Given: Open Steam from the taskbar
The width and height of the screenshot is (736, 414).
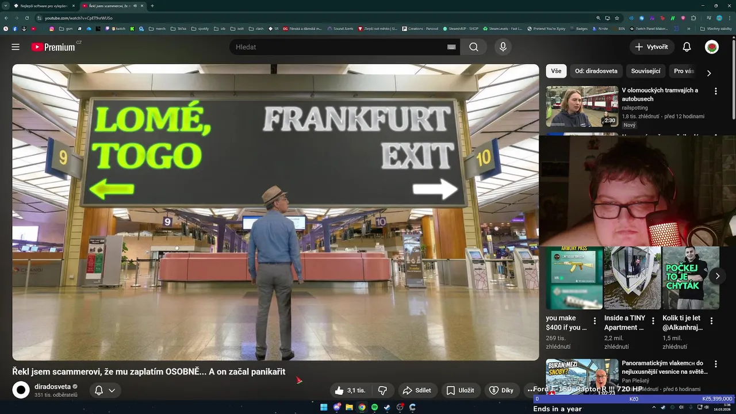Looking at the screenshot, I should 387,407.
